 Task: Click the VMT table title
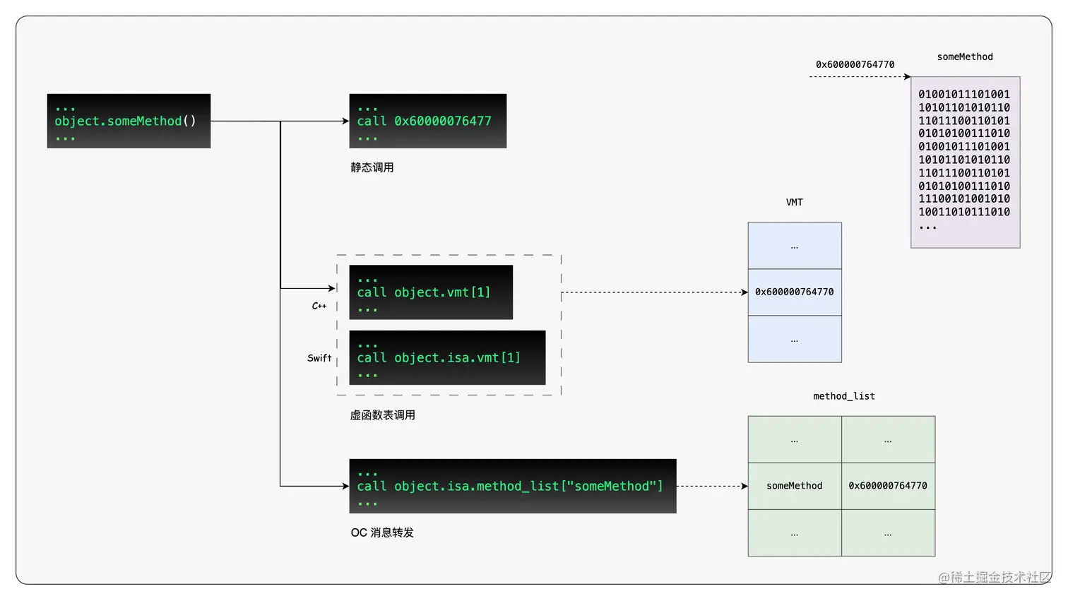click(795, 202)
